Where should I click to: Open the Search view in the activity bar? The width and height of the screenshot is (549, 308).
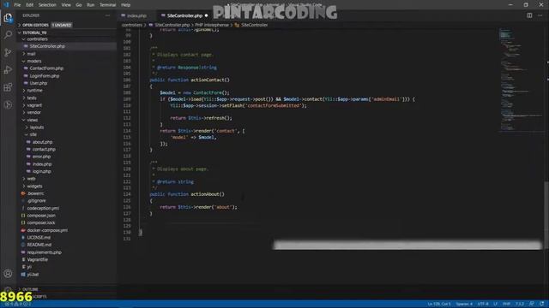(x=8, y=34)
